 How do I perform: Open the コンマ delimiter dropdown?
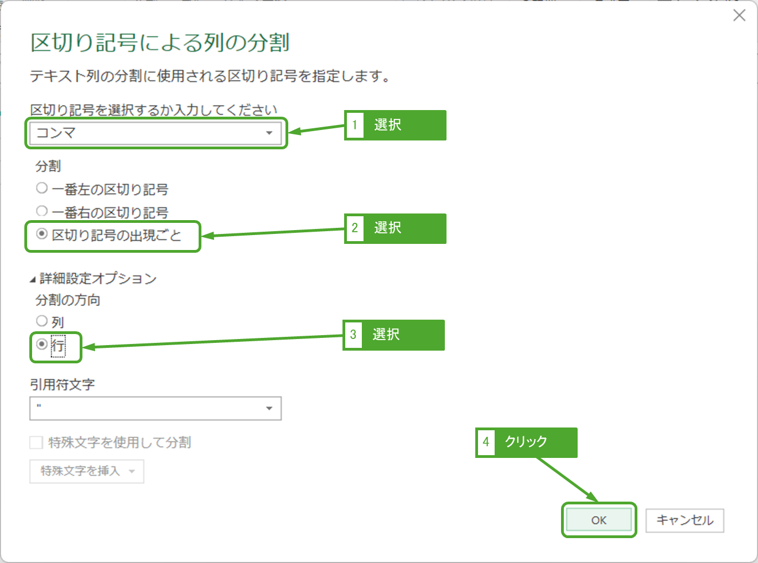tap(155, 133)
